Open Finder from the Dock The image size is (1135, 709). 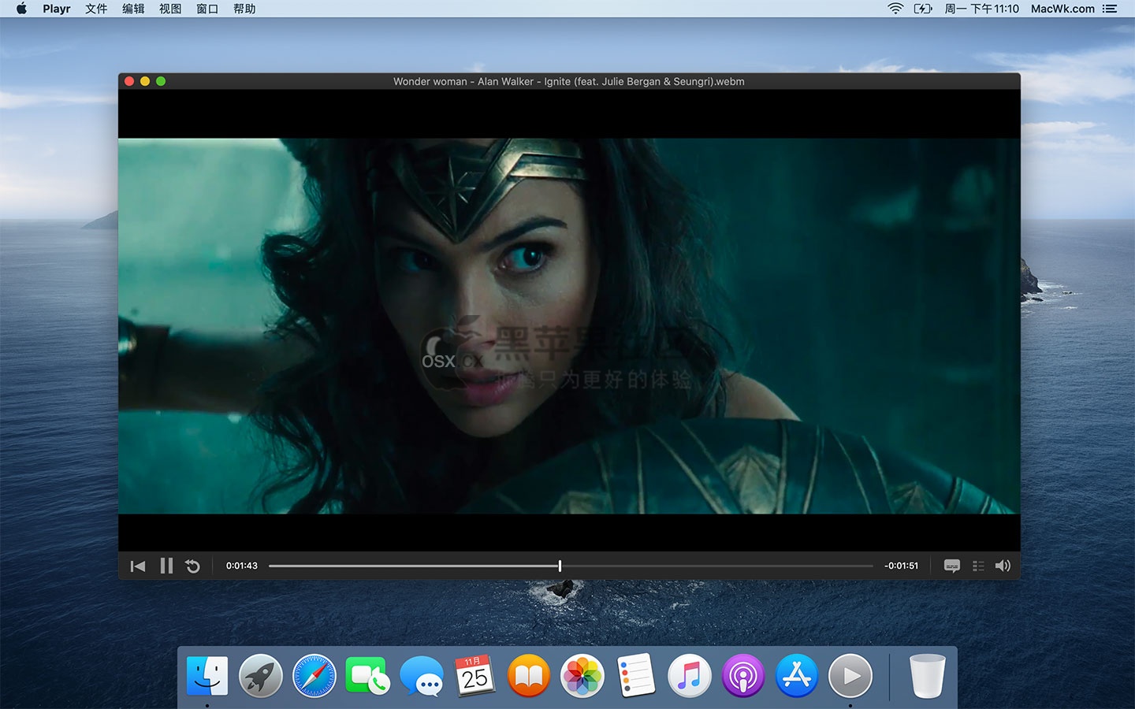pos(207,676)
